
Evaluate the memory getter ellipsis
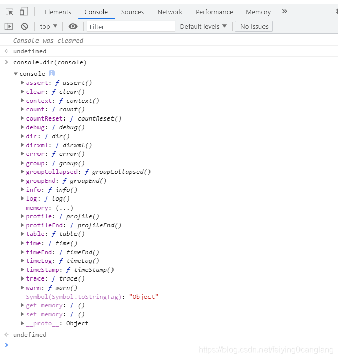(64, 208)
